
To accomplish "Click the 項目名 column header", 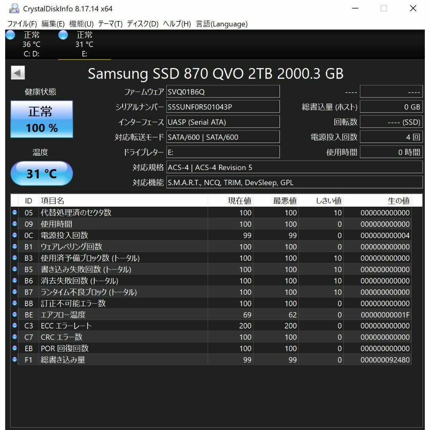I will coord(123,200).
